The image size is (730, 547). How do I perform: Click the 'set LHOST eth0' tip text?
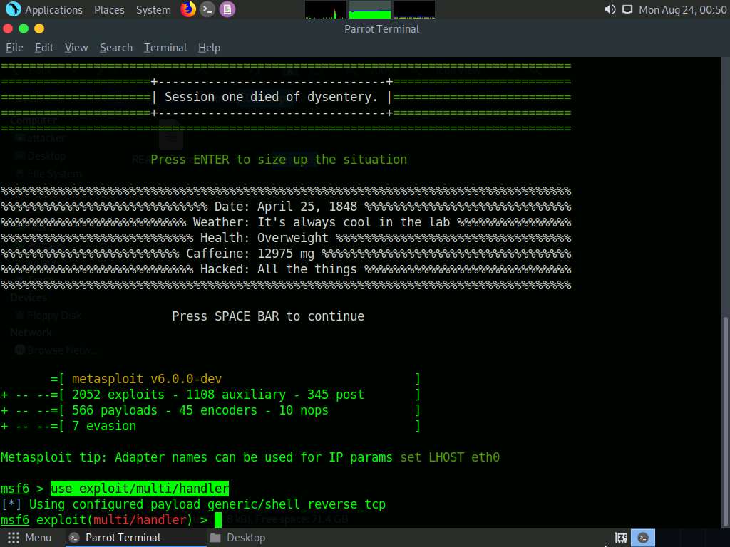point(451,457)
